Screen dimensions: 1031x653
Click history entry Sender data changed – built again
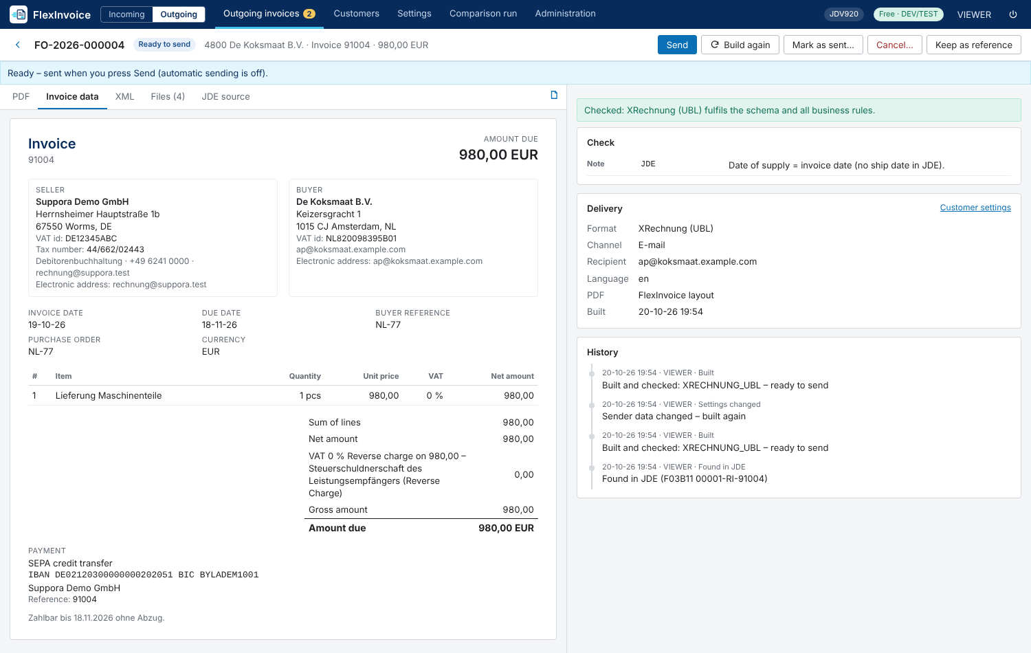coord(674,417)
